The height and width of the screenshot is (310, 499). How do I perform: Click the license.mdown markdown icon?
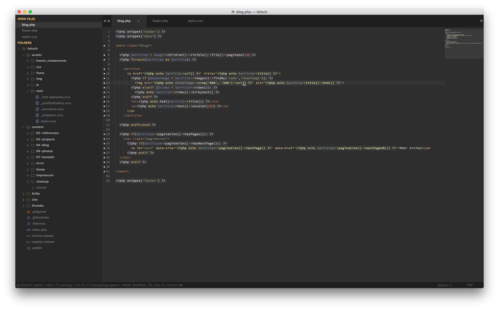[x=28, y=236]
